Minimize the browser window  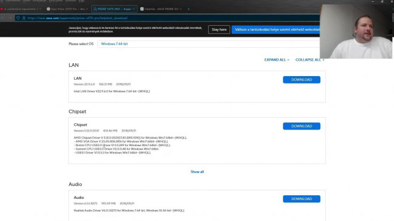pyautogui.click(x=372, y=1)
